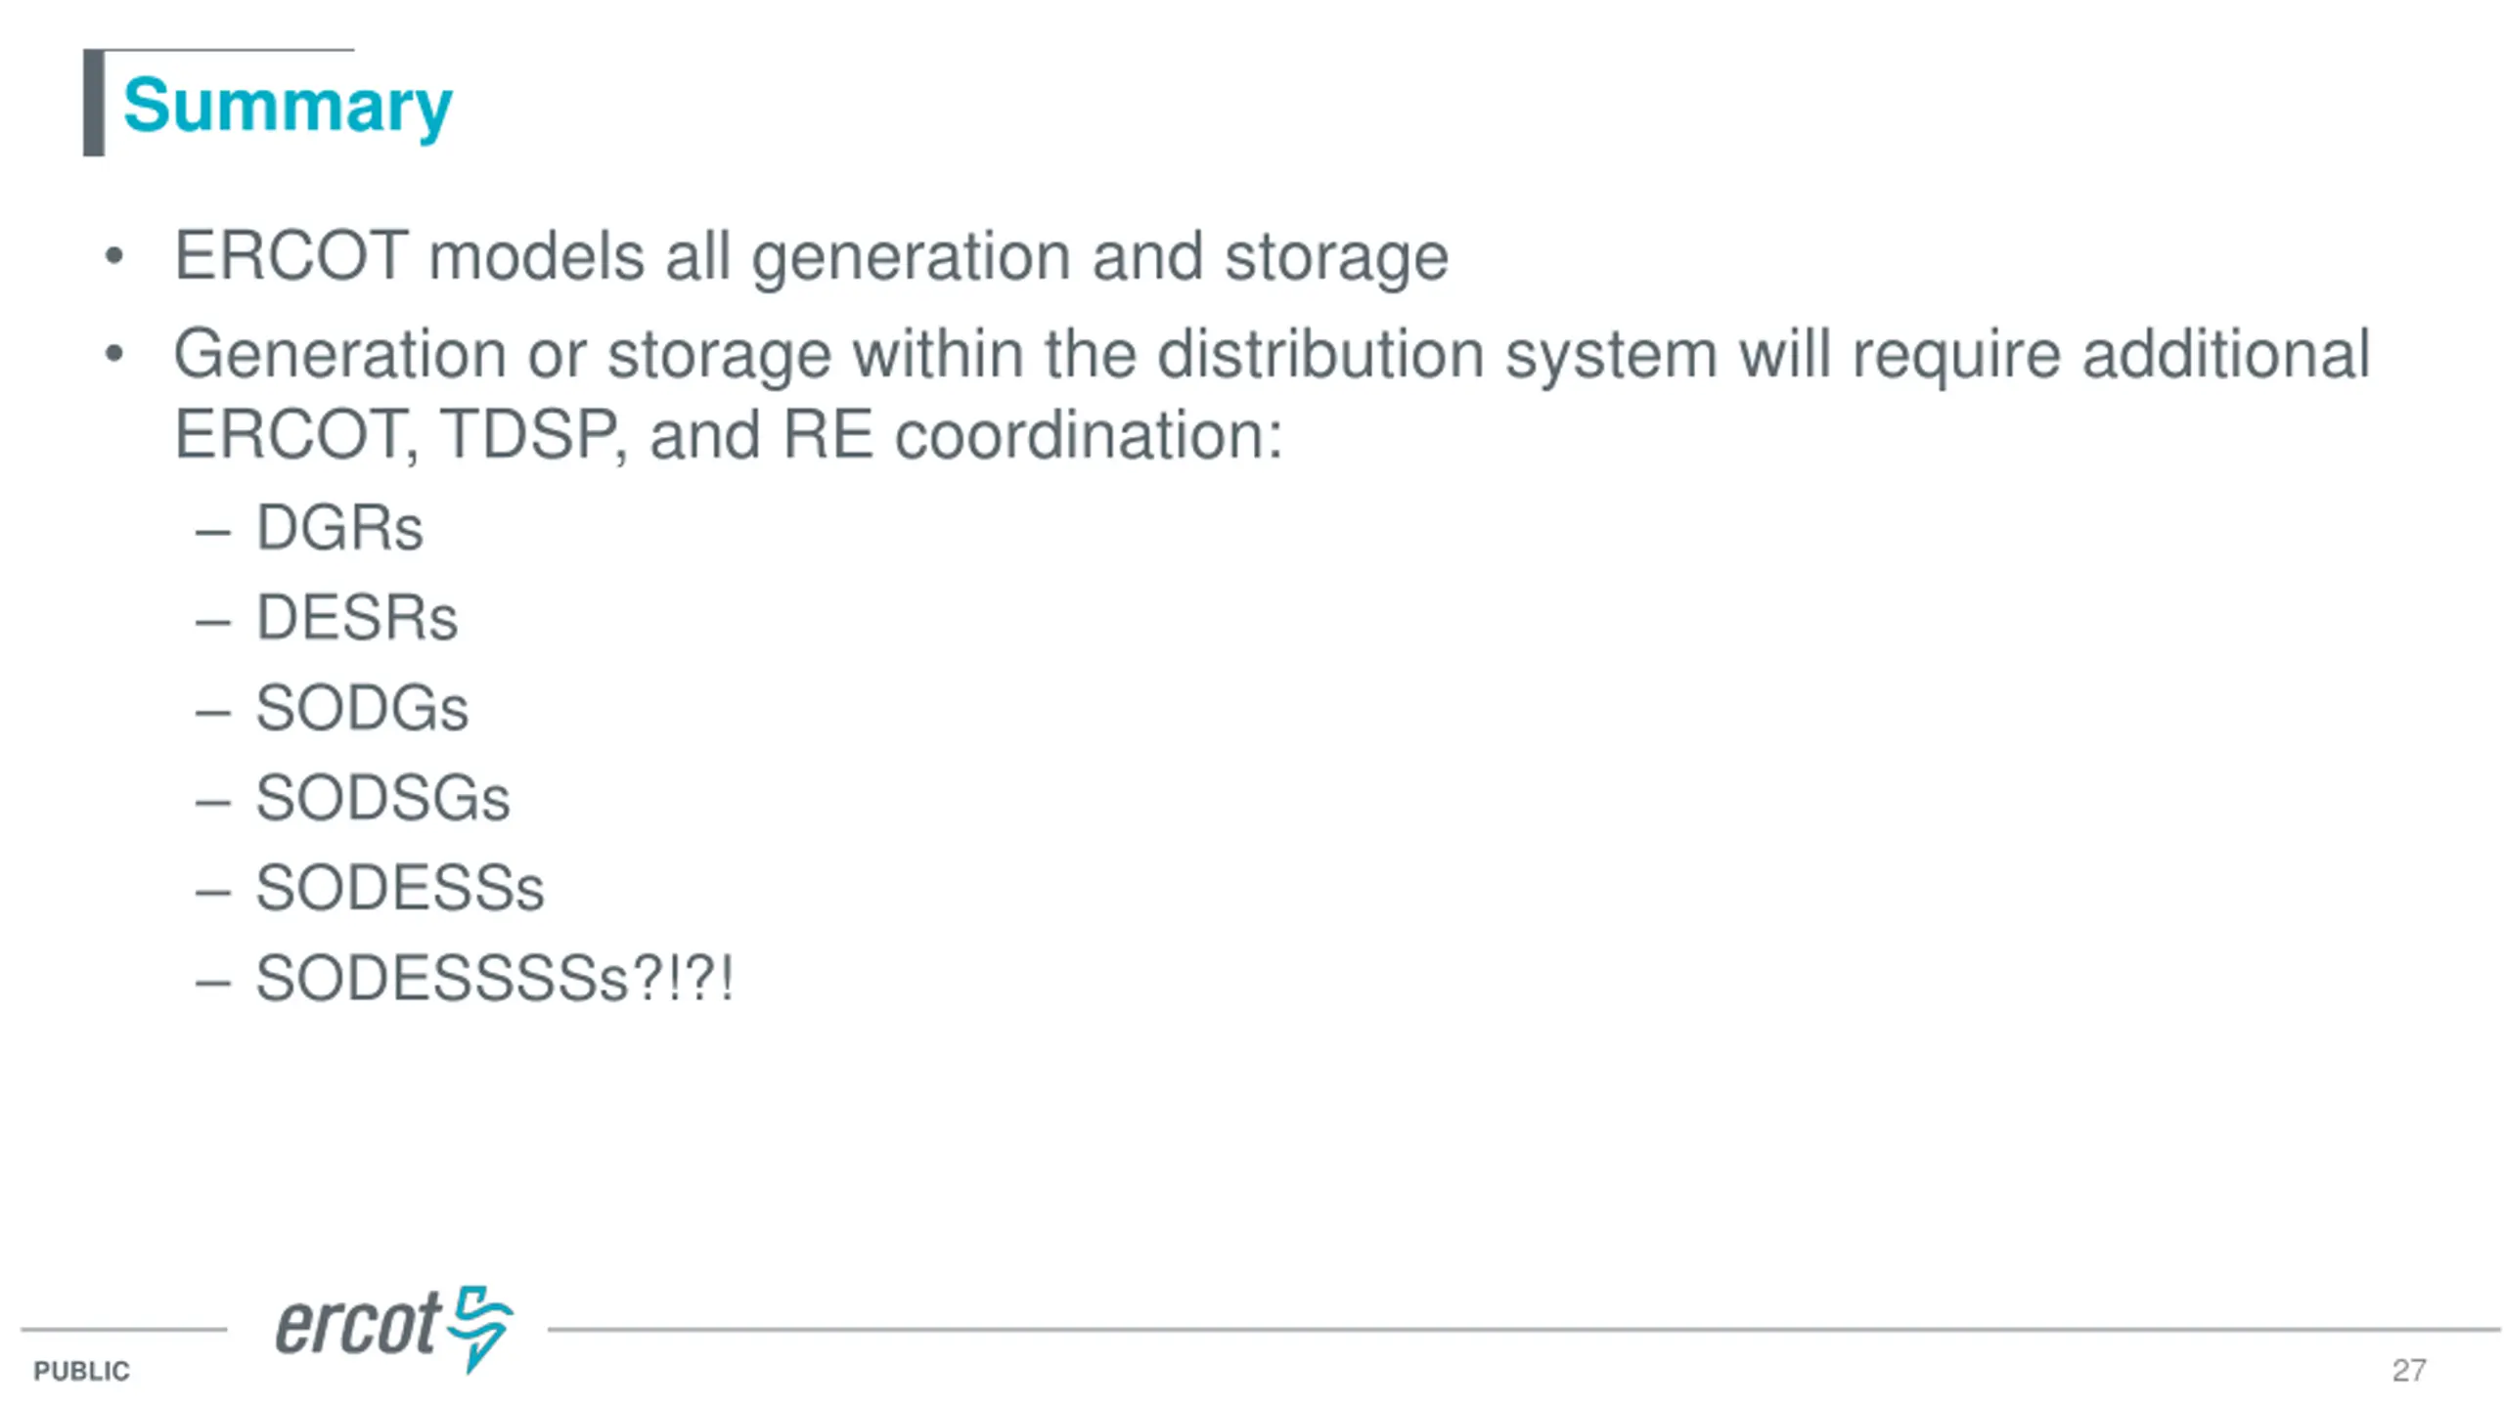Image resolution: width=2504 pixels, height=1408 pixels.
Task: Click the bullet dot before ERCOT models
Action: pos(114,257)
